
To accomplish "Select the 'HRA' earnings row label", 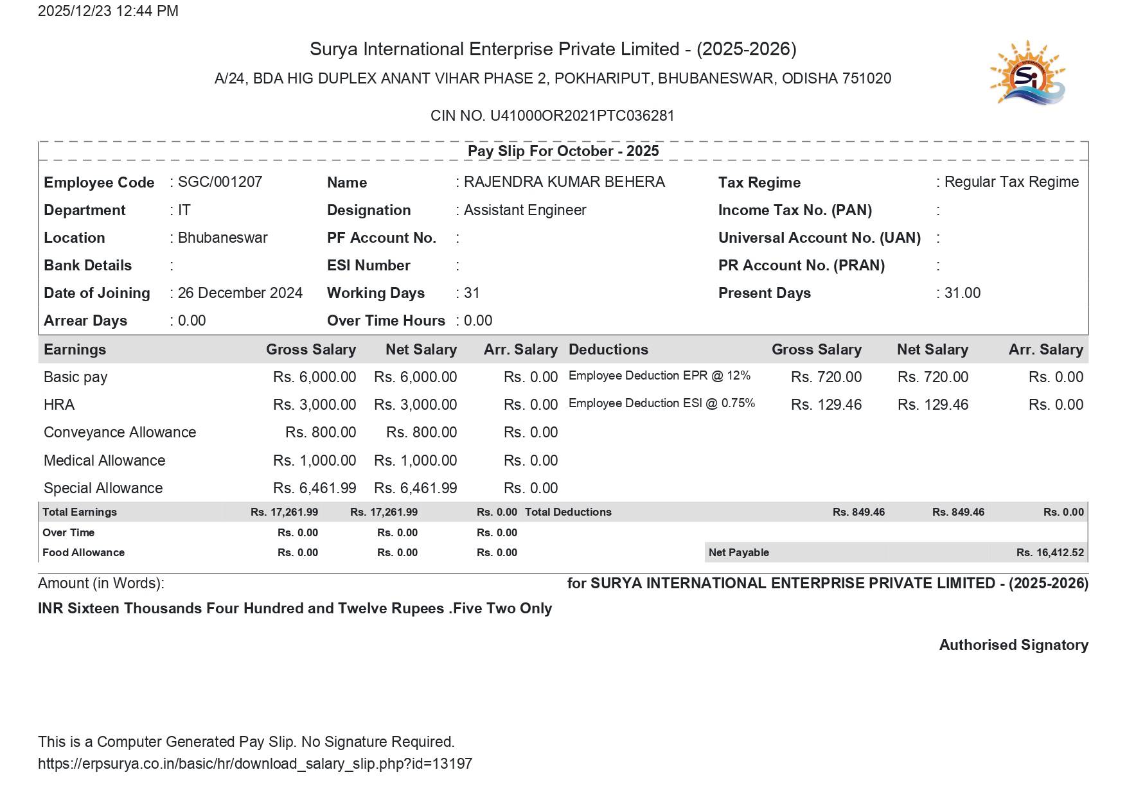I will click(x=59, y=405).
